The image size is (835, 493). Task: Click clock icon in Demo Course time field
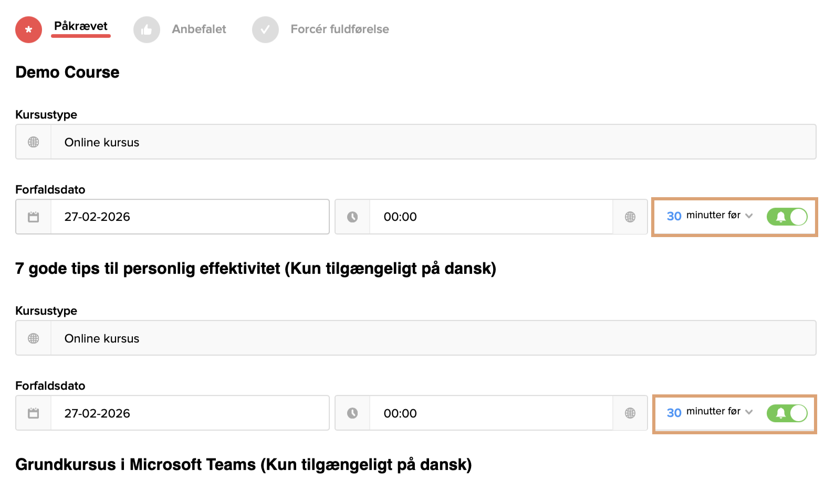[x=352, y=217]
